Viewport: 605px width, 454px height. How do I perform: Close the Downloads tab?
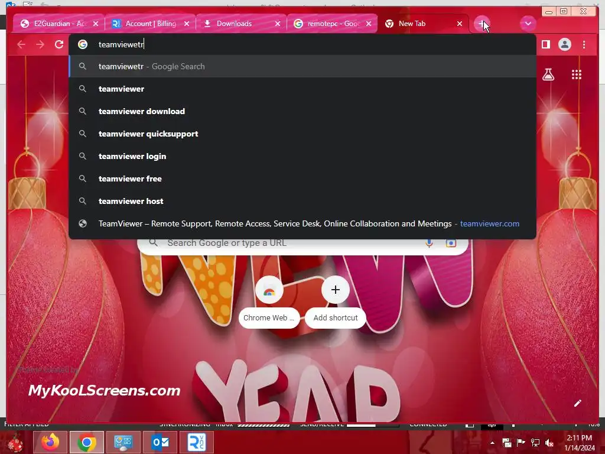click(x=278, y=24)
